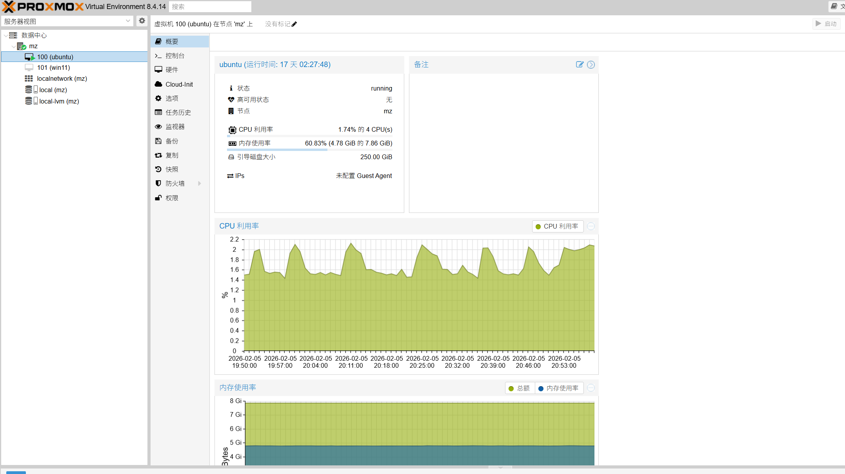
Task: Click the 101 (win11) monitor icon in tree
Action: [29, 67]
